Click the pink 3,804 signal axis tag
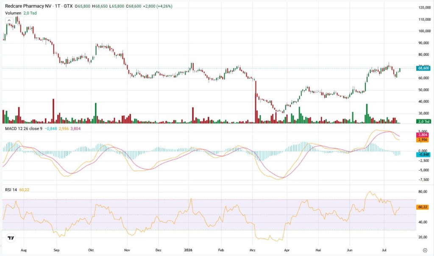The image size is (434, 256). pos(423,135)
